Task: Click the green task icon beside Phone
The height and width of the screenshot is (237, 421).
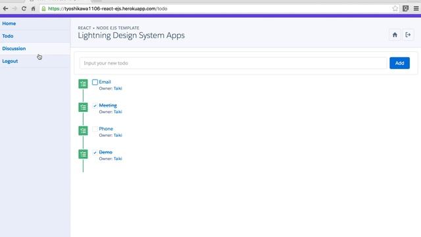Action: pyautogui.click(x=84, y=130)
